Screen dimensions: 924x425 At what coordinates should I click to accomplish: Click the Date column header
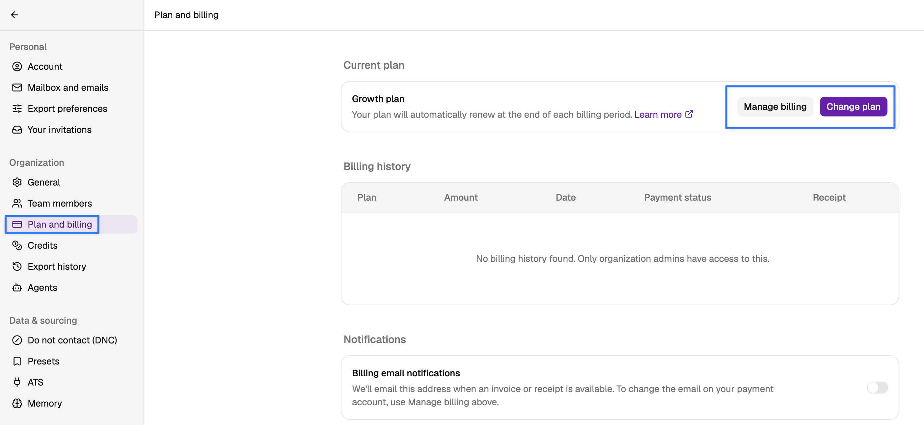coord(565,197)
